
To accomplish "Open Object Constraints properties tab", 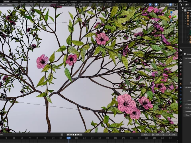I will tap(181, 99).
